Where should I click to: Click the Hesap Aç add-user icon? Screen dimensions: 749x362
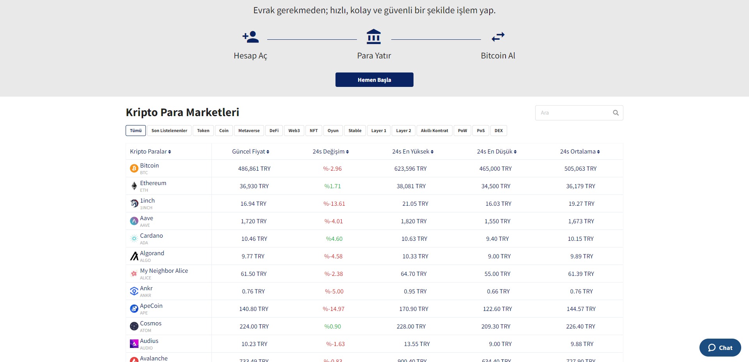(250, 37)
